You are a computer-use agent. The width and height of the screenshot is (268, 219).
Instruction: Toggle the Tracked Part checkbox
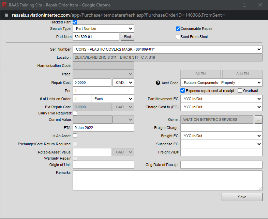(x=75, y=22)
